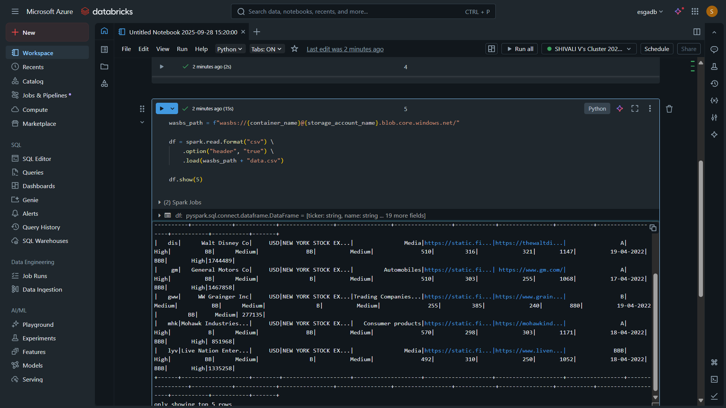This screenshot has height=408, width=726.
Task: Run the collapsed cell 4
Action: (161, 66)
